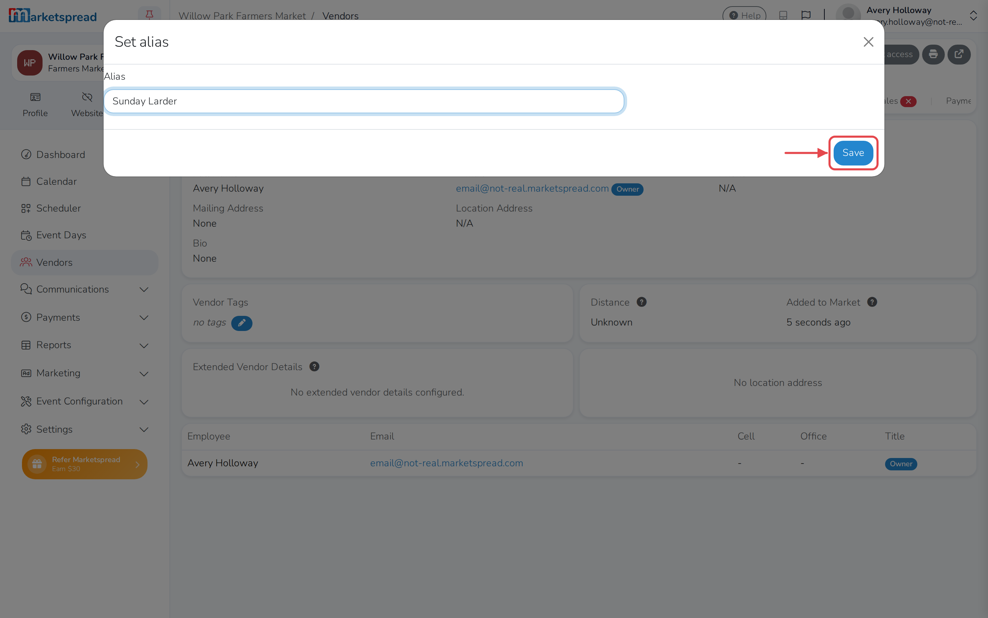Click the Payments dollar icon
988x618 pixels.
pos(26,317)
